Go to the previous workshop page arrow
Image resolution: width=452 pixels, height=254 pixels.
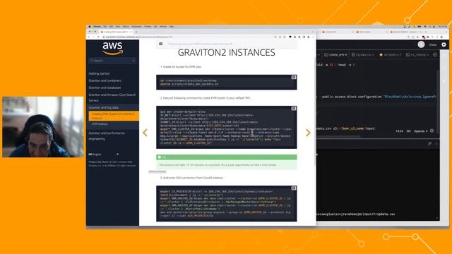[145, 133]
